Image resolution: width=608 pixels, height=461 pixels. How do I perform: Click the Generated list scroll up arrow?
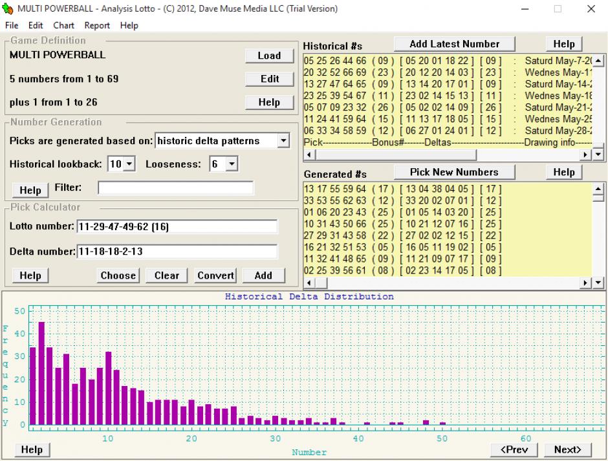point(598,188)
